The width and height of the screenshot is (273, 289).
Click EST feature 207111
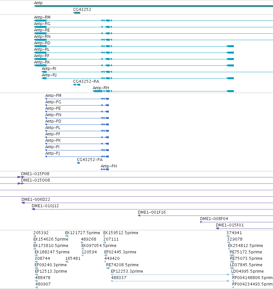[x=111, y=239]
